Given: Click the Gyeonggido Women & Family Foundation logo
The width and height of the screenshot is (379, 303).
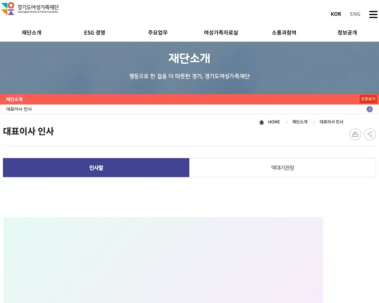Looking at the screenshot, I should pyautogui.click(x=30, y=9).
